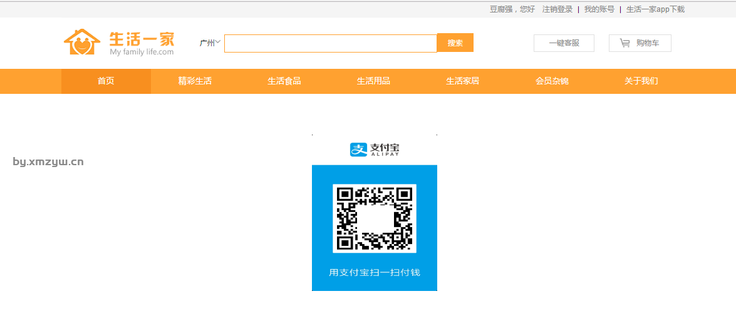Click the 豆腐强，您好 greeting text
The width and height of the screenshot is (736, 331).
point(512,9)
